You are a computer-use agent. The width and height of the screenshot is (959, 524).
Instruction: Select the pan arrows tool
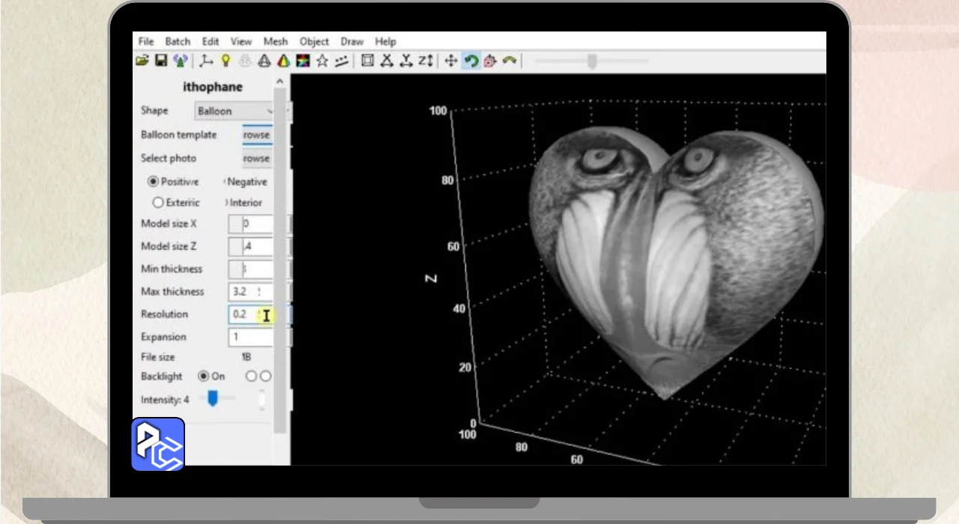(x=450, y=61)
